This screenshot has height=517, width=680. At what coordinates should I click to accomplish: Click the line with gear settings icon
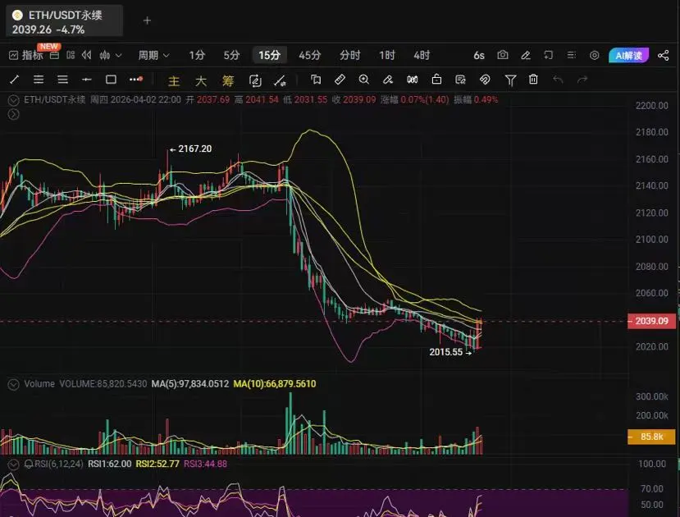(281, 80)
